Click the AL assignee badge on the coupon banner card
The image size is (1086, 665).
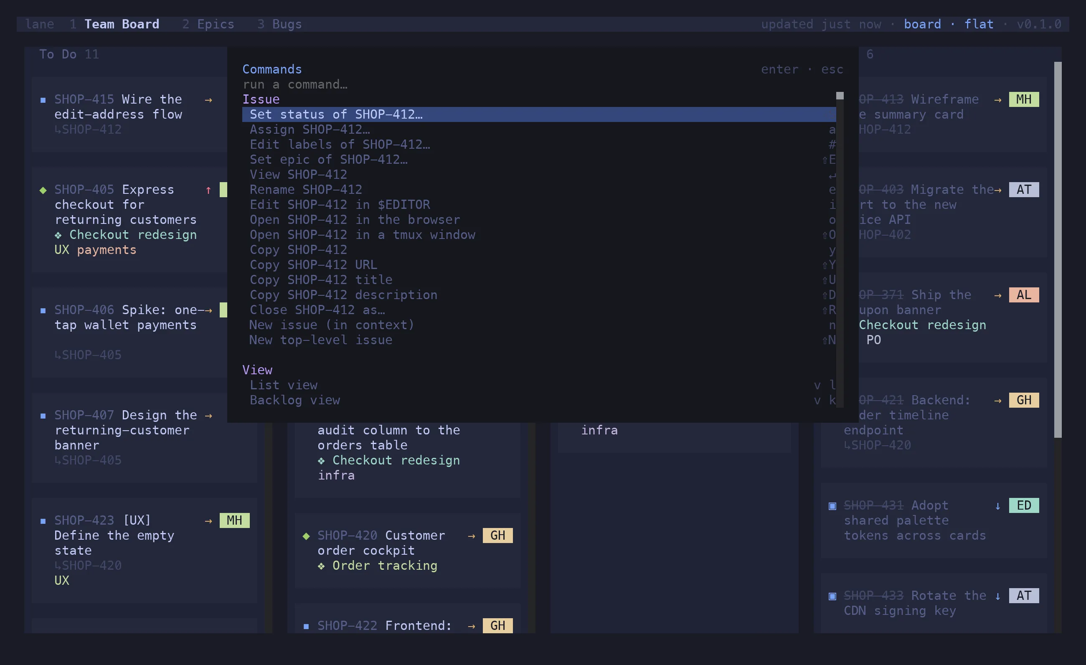[x=1024, y=295]
